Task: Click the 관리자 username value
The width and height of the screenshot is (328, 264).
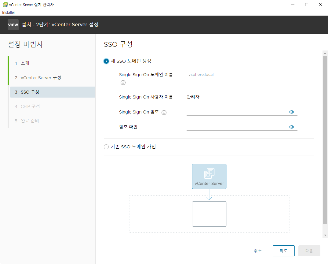Action: click(x=193, y=97)
